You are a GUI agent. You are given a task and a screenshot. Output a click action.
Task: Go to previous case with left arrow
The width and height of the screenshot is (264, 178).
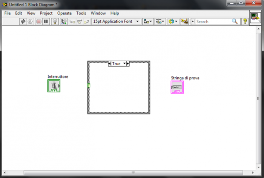pyautogui.click(x=110, y=64)
